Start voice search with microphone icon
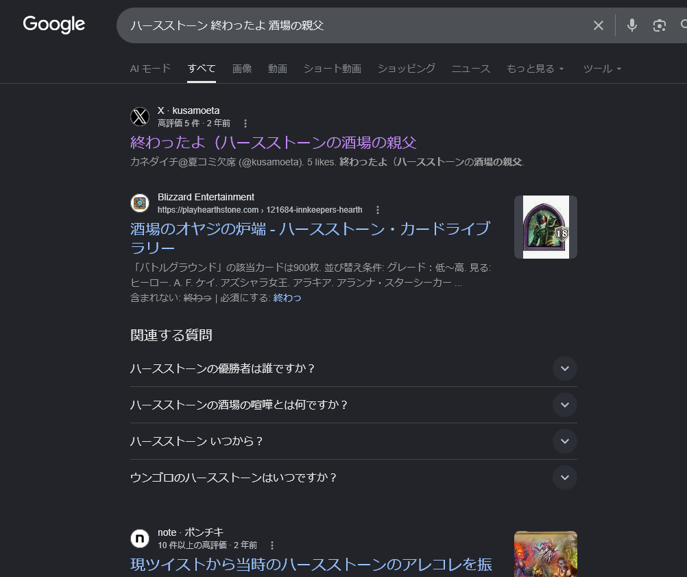 coord(631,25)
